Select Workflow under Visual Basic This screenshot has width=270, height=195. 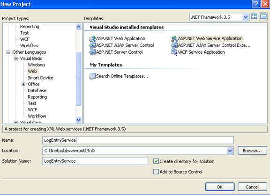coord(37,116)
